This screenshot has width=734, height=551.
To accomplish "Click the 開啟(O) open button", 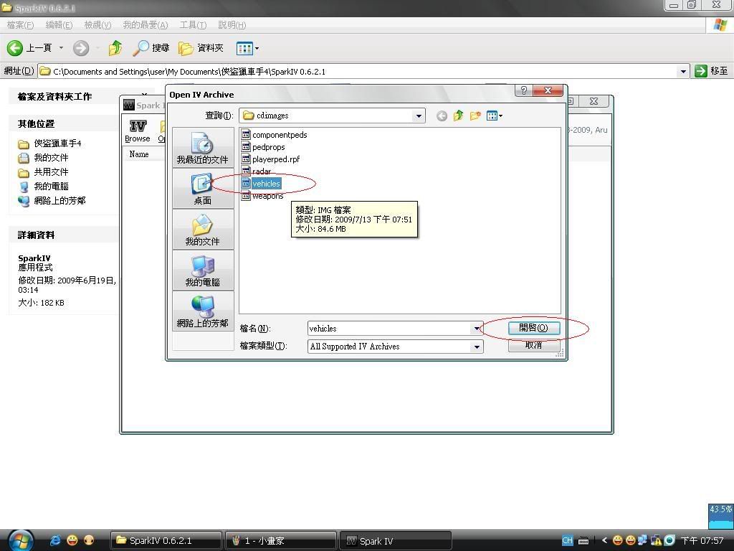I will (533, 328).
